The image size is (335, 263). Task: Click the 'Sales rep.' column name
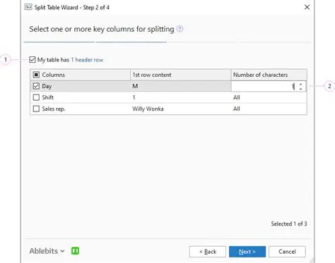[x=54, y=109]
